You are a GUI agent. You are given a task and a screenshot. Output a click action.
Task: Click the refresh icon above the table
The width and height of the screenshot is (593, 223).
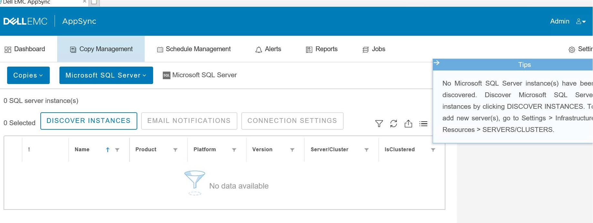pos(393,124)
